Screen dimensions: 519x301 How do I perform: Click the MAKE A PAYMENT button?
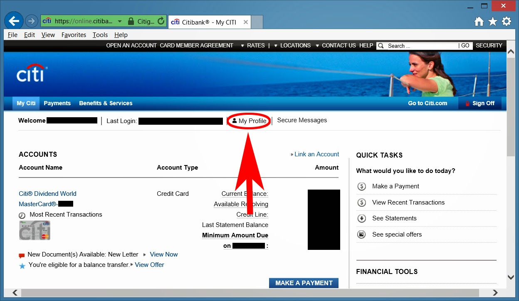tap(304, 283)
